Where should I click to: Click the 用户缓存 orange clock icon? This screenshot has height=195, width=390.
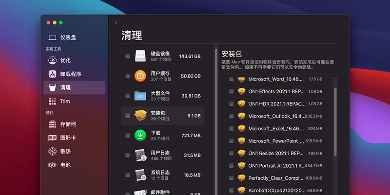[x=140, y=76]
